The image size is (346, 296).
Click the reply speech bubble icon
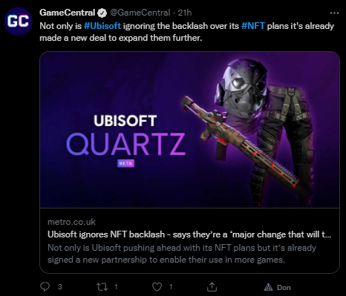[45, 287]
